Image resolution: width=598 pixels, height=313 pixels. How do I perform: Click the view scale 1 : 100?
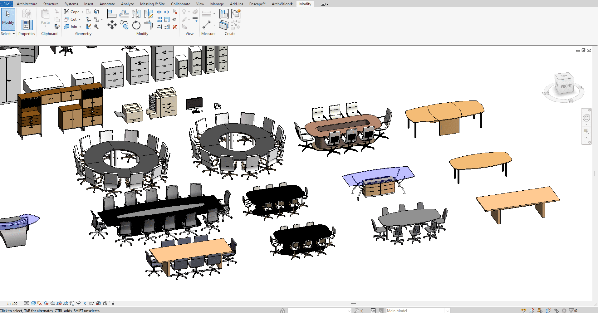[x=12, y=304]
